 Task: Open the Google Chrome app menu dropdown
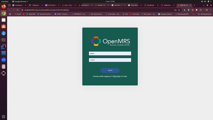(x=20, y=2)
